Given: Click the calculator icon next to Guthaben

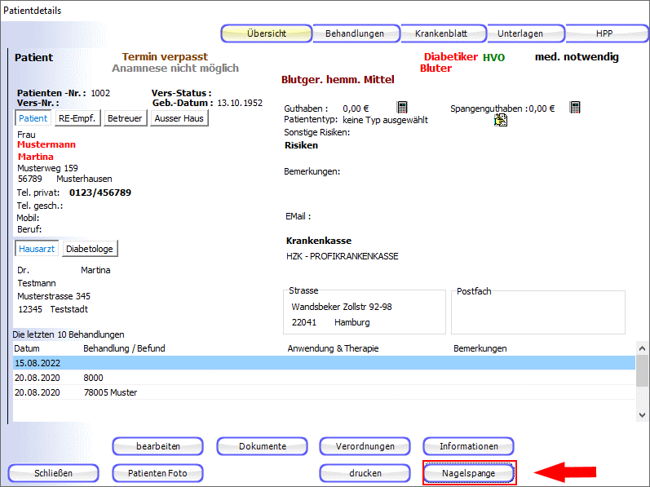Looking at the screenshot, I should (402, 108).
